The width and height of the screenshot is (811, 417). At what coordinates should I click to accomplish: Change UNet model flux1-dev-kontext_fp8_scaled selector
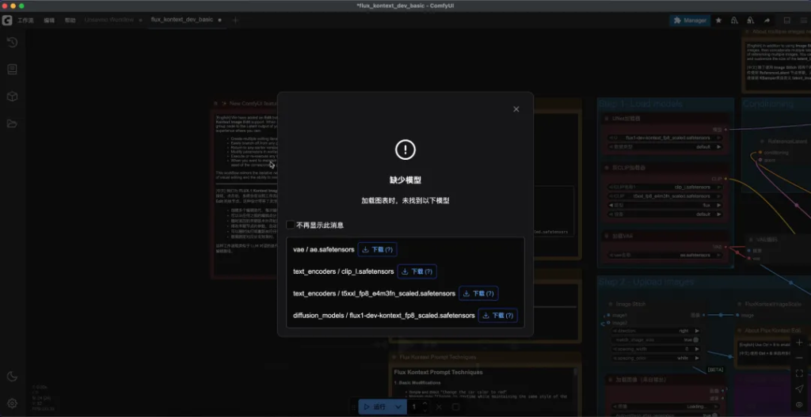[665, 138]
